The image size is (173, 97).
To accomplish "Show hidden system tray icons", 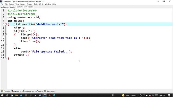I will pos(138,95).
